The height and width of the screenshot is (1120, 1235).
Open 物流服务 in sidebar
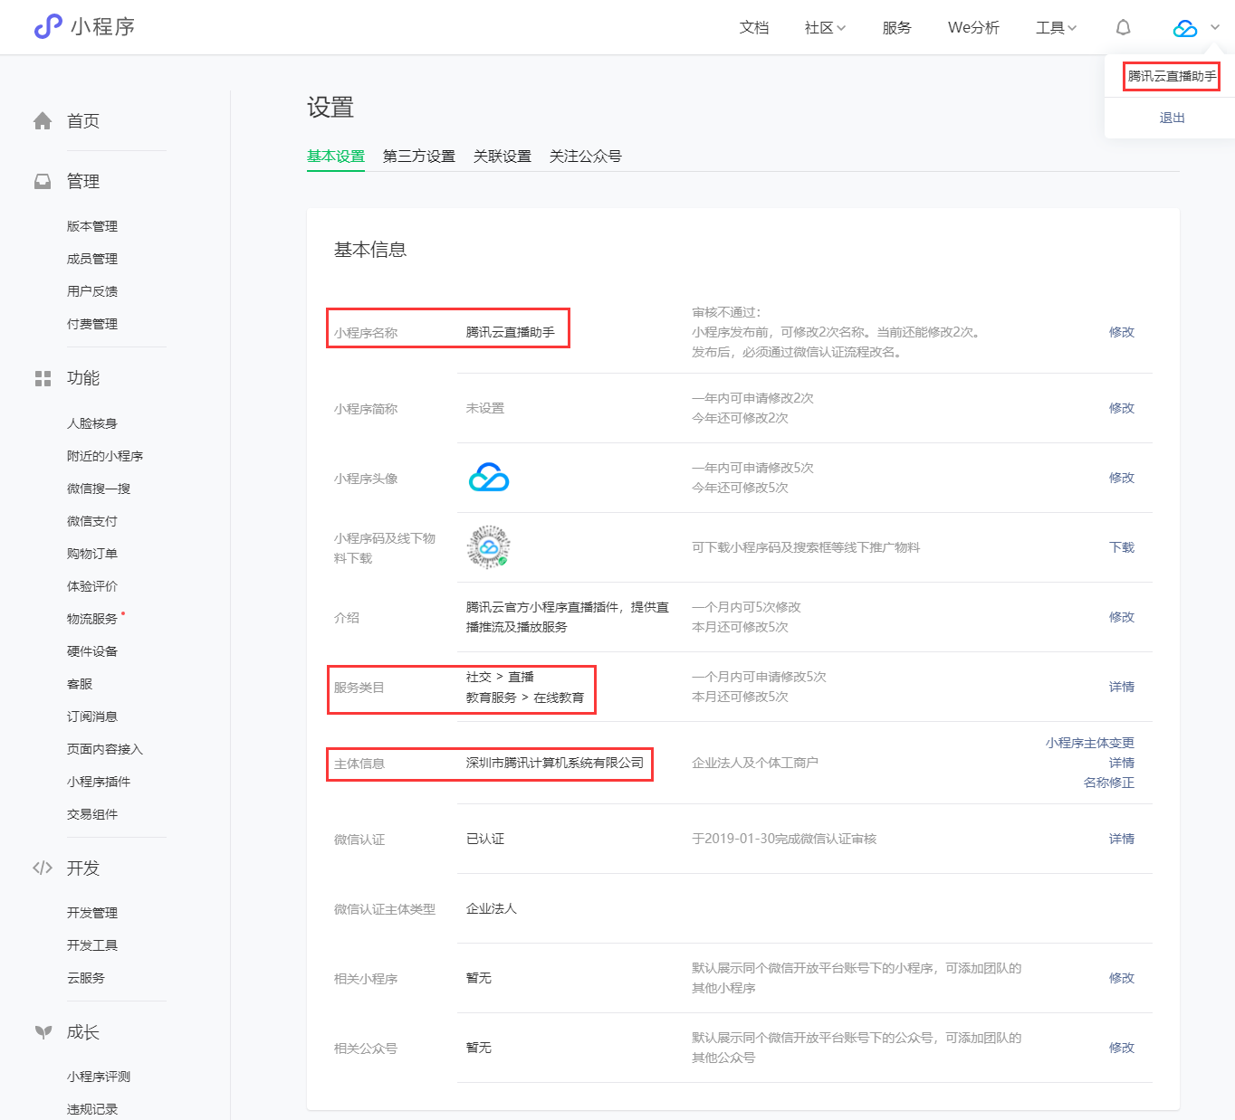pos(92,619)
